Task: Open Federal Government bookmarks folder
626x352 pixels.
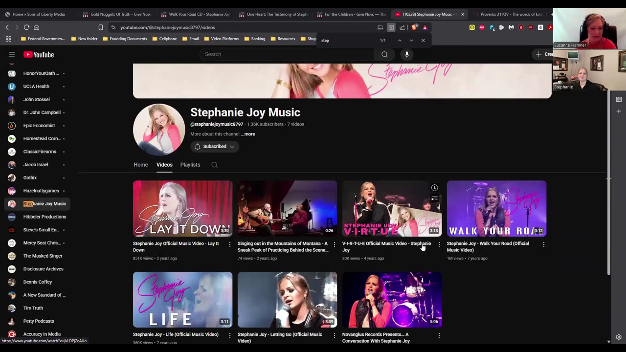Action: [43, 39]
